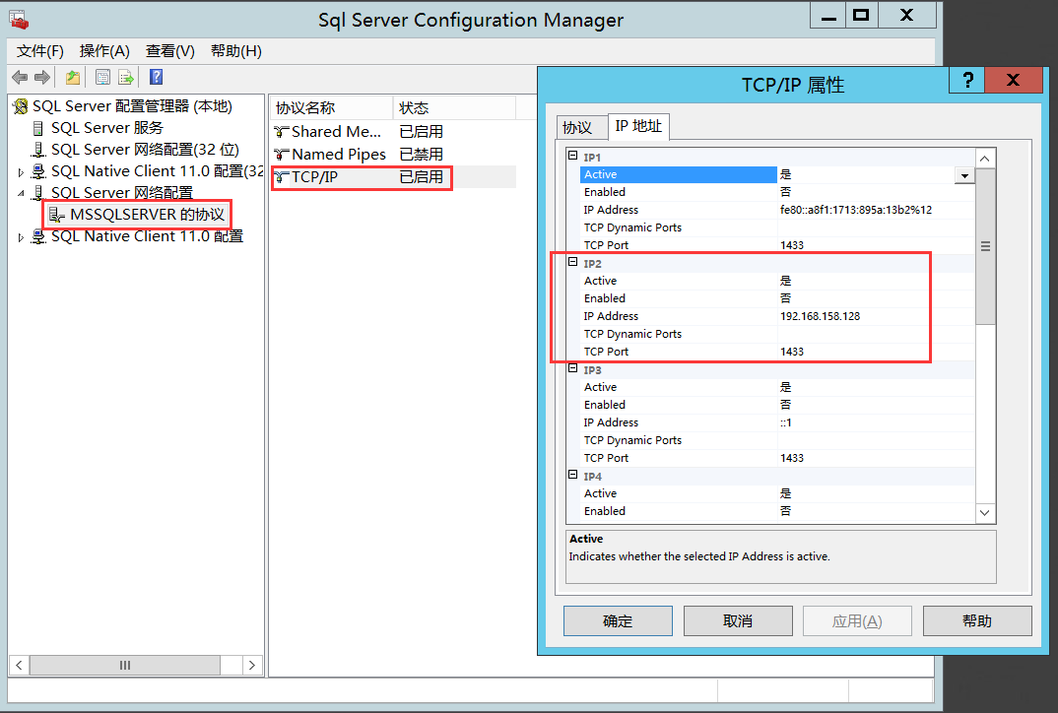This screenshot has width=1058, height=713.
Task: Open the 查看(V) menu
Action: [170, 51]
